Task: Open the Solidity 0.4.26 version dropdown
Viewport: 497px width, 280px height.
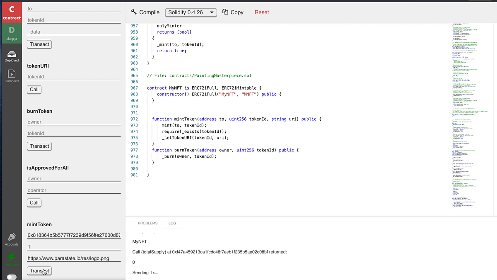Action: [191, 12]
